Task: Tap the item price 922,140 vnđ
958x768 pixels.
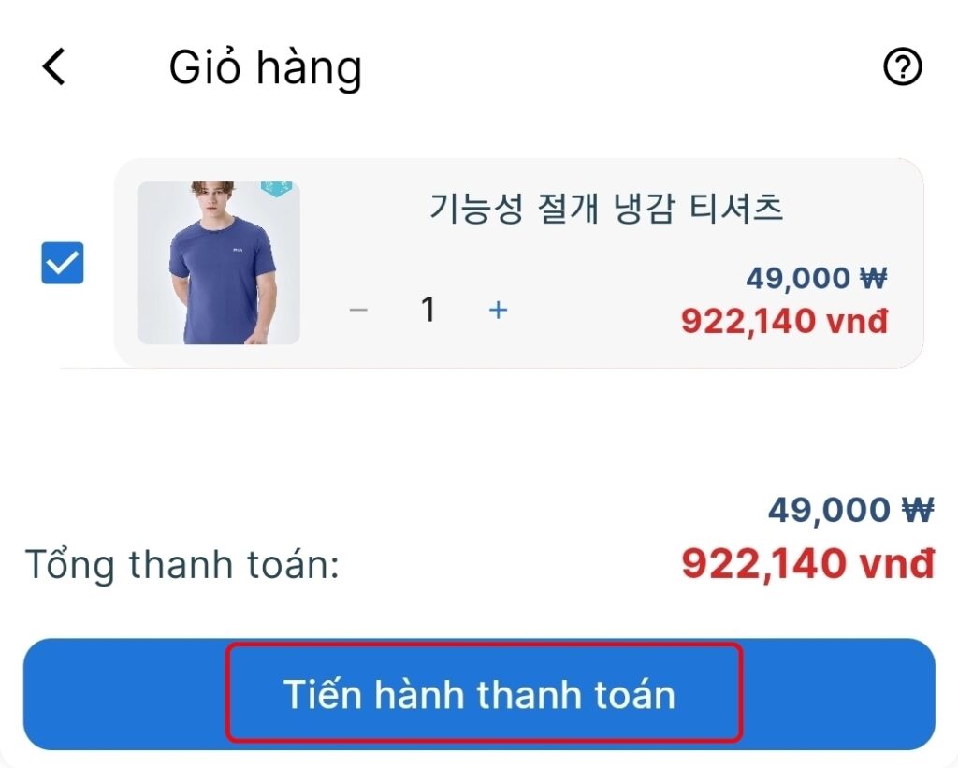Action: pos(785,321)
